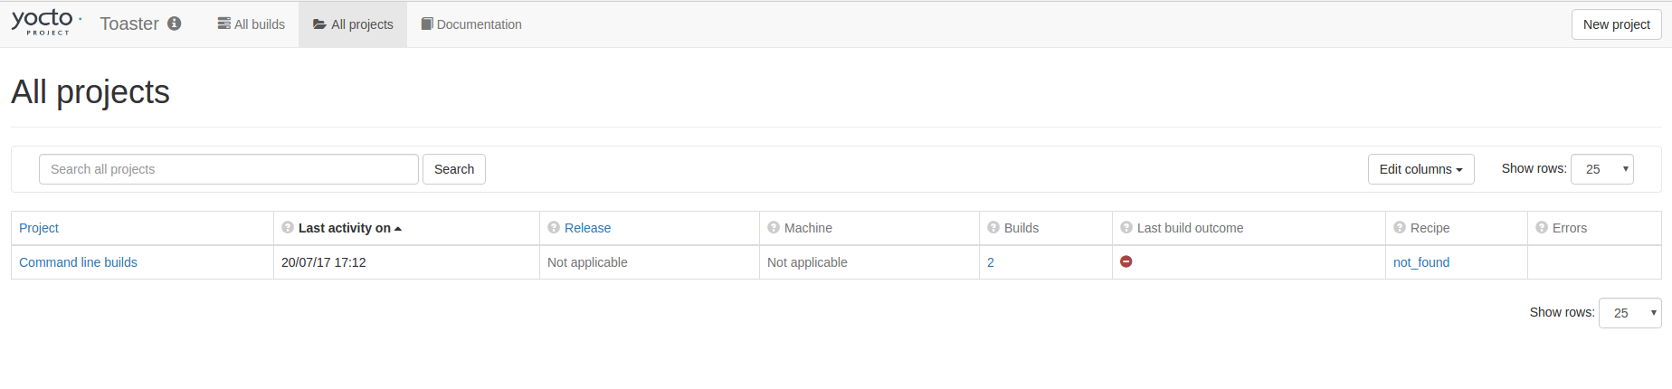Screen dimensions: 1672x389
Task: Click help icon next to Recipe column
Action: point(1400,228)
